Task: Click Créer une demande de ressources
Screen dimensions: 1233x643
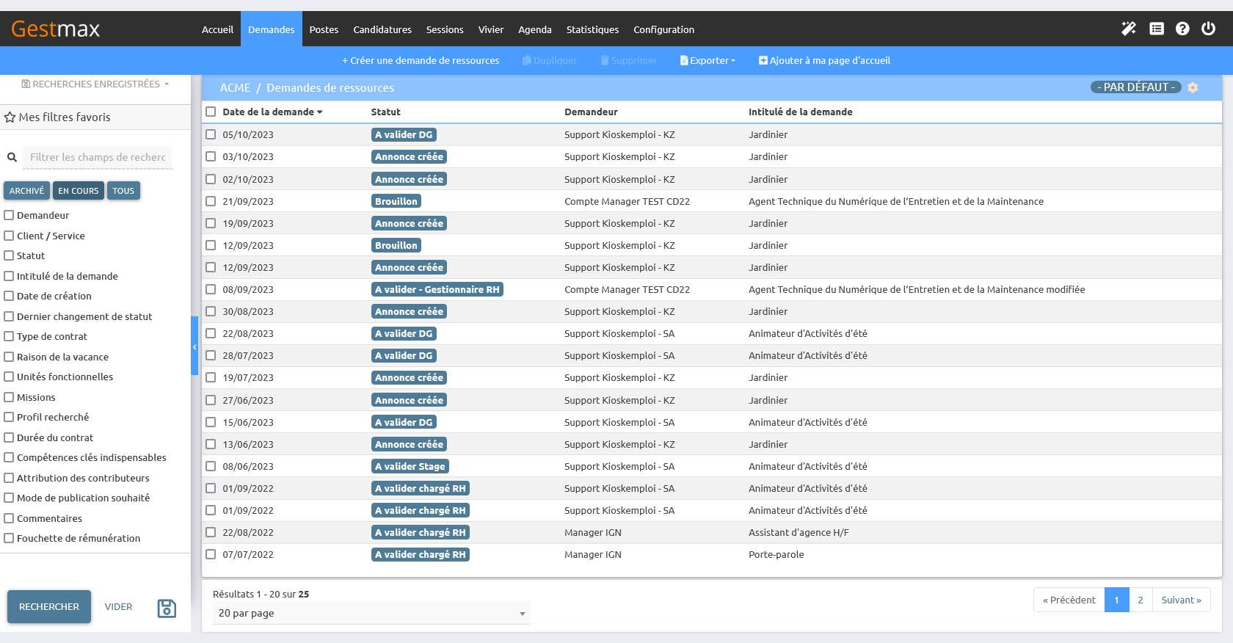Action: tap(421, 61)
